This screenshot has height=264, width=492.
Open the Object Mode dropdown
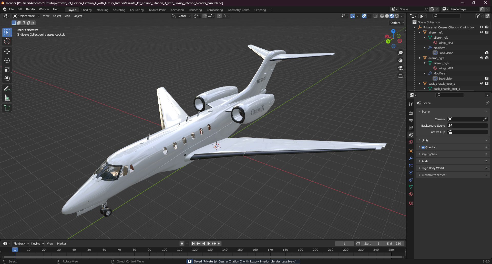tap(26, 16)
